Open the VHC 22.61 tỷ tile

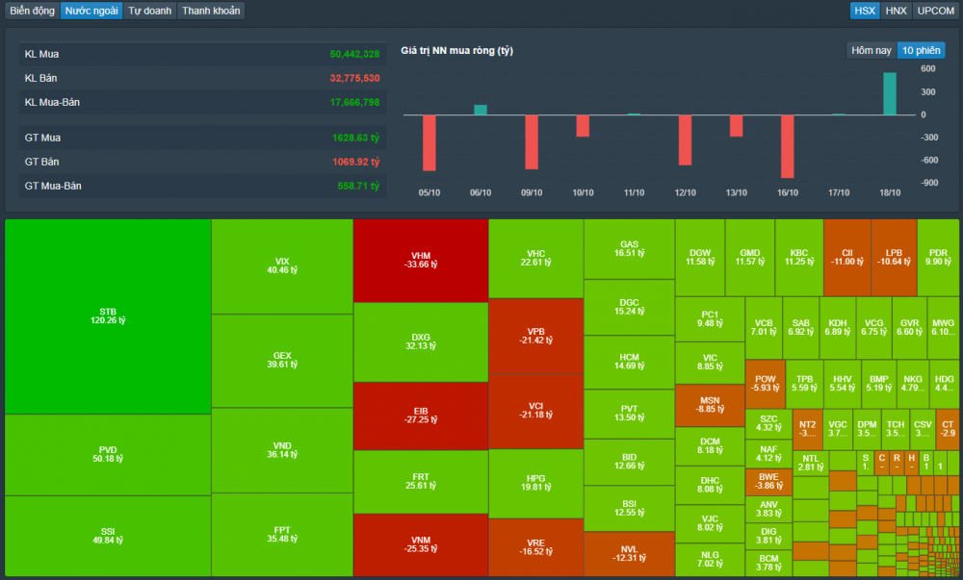pos(536,259)
